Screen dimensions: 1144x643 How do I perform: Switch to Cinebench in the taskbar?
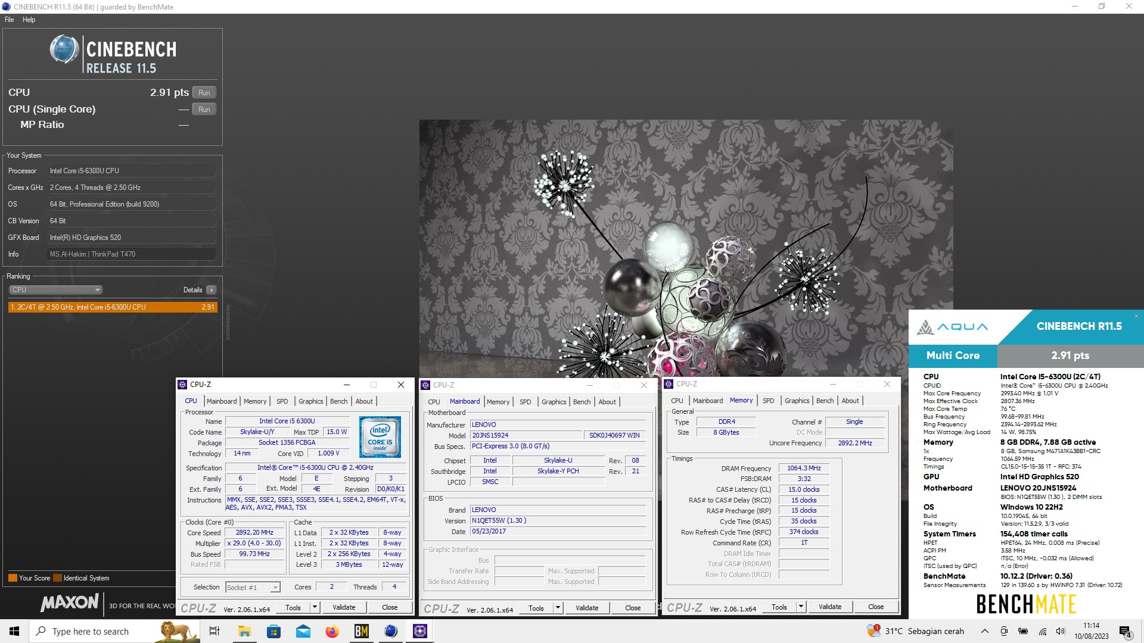391,631
